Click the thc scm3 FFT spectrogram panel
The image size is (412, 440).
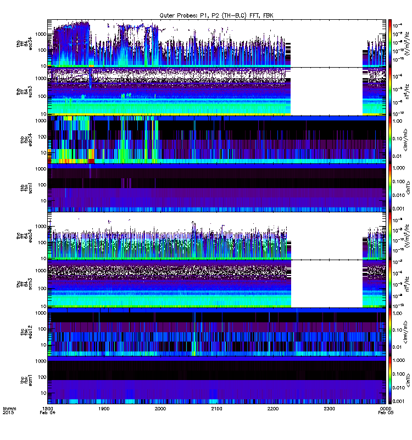(216, 284)
